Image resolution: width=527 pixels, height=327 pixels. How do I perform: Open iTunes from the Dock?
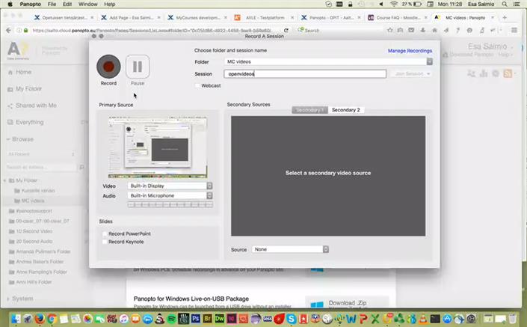click(x=123, y=318)
